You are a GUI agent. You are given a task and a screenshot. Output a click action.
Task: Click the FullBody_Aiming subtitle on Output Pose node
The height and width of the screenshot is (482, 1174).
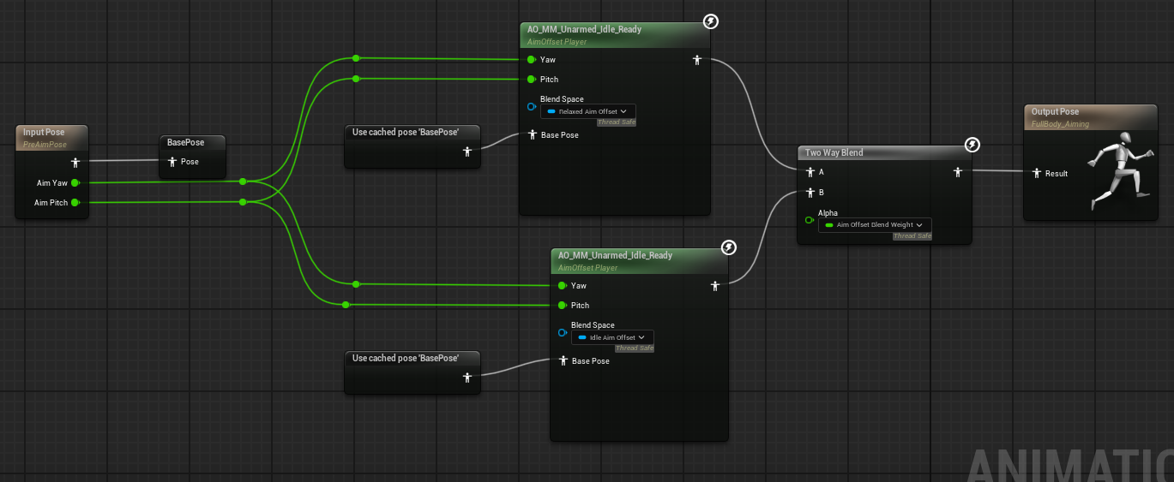click(x=1060, y=124)
